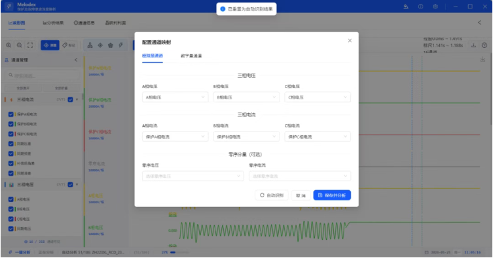The width and height of the screenshot is (493, 258).
Task: Uncheck the A相电压 channel checkbox
Action: [11, 199]
